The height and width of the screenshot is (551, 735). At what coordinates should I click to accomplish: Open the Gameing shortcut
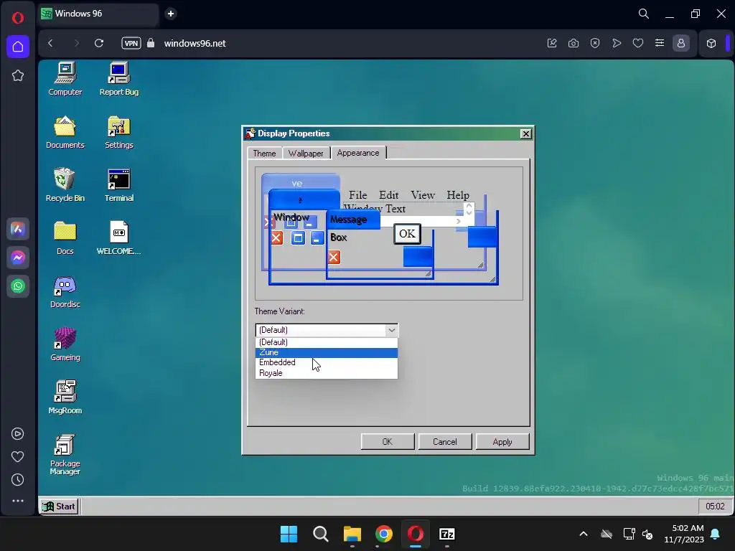65,344
